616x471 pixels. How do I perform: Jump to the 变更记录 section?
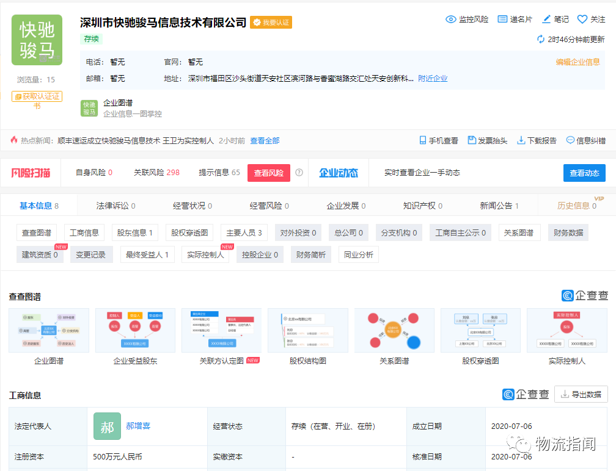[90, 254]
